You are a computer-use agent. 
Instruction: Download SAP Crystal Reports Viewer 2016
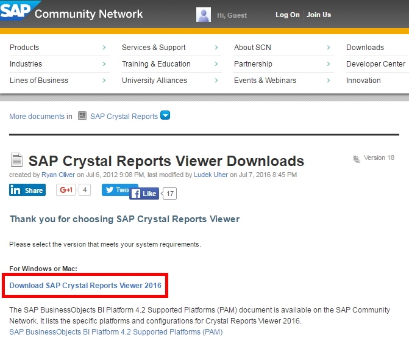[85, 286]
